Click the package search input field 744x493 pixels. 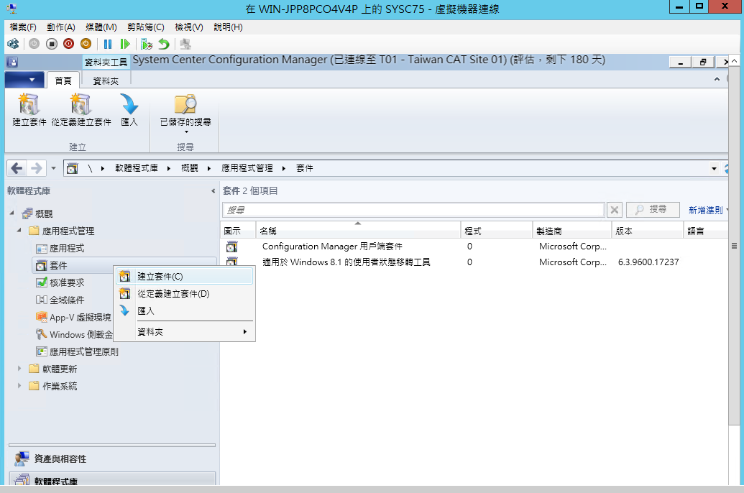click(413, 210)
